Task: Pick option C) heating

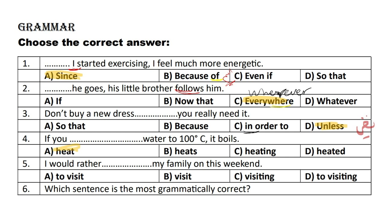Action: (255, 151)
